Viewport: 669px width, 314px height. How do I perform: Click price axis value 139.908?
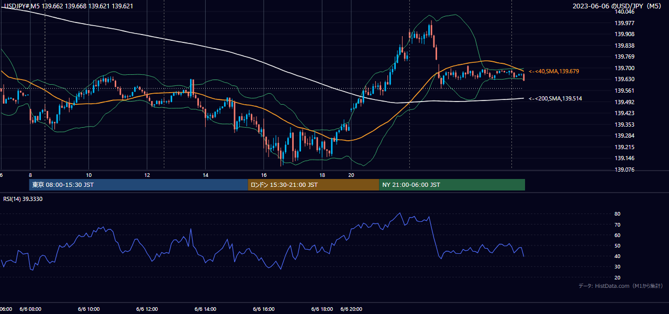624,34
